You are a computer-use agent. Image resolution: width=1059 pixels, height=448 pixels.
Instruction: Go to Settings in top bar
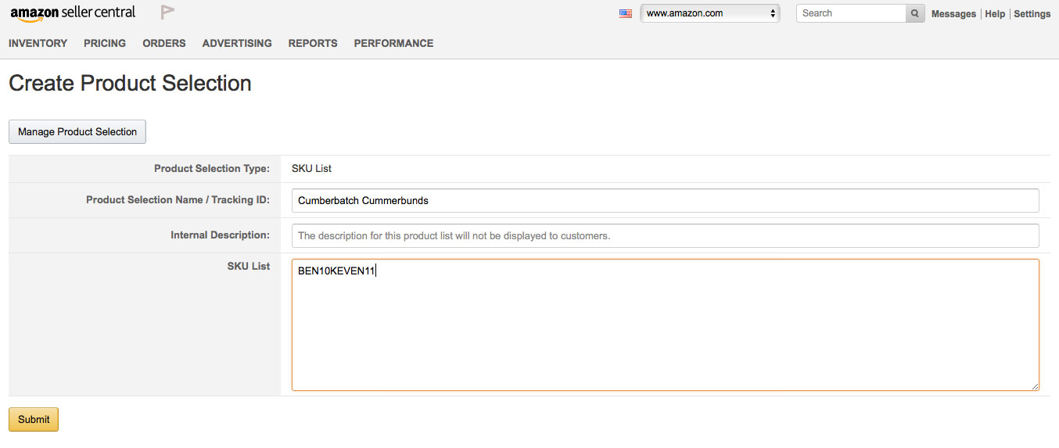(1032, 14)
